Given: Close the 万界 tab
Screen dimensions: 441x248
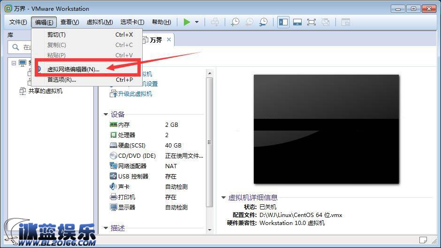Looking at the screenshot, I should (169, 39).
